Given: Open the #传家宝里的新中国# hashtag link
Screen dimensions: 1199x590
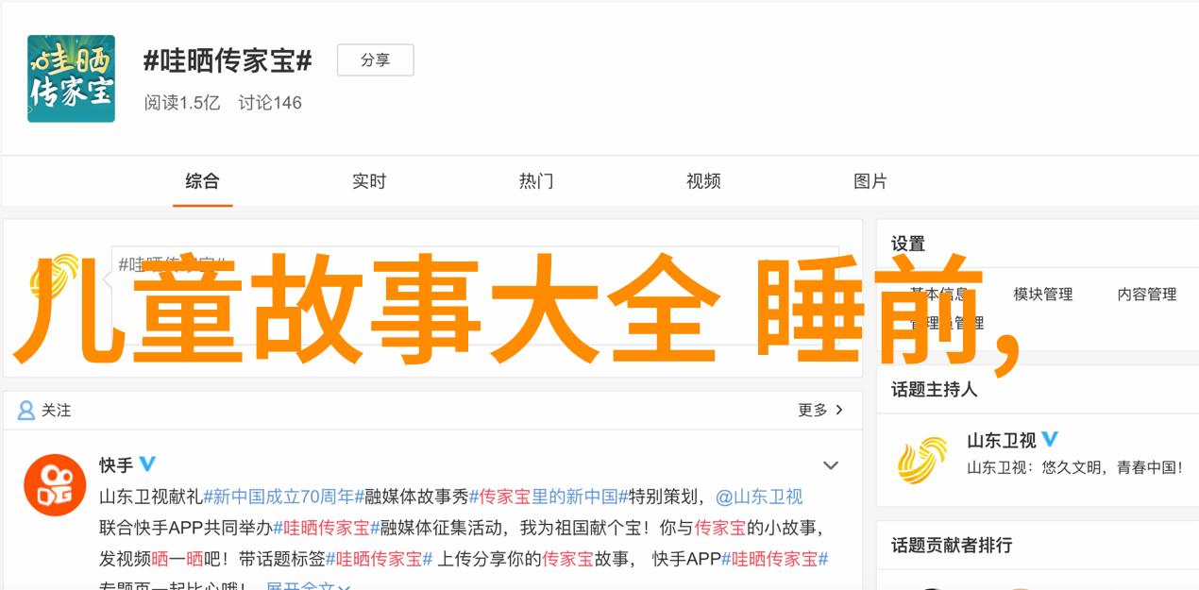Looking at the screenshot, I should [549, 497].
